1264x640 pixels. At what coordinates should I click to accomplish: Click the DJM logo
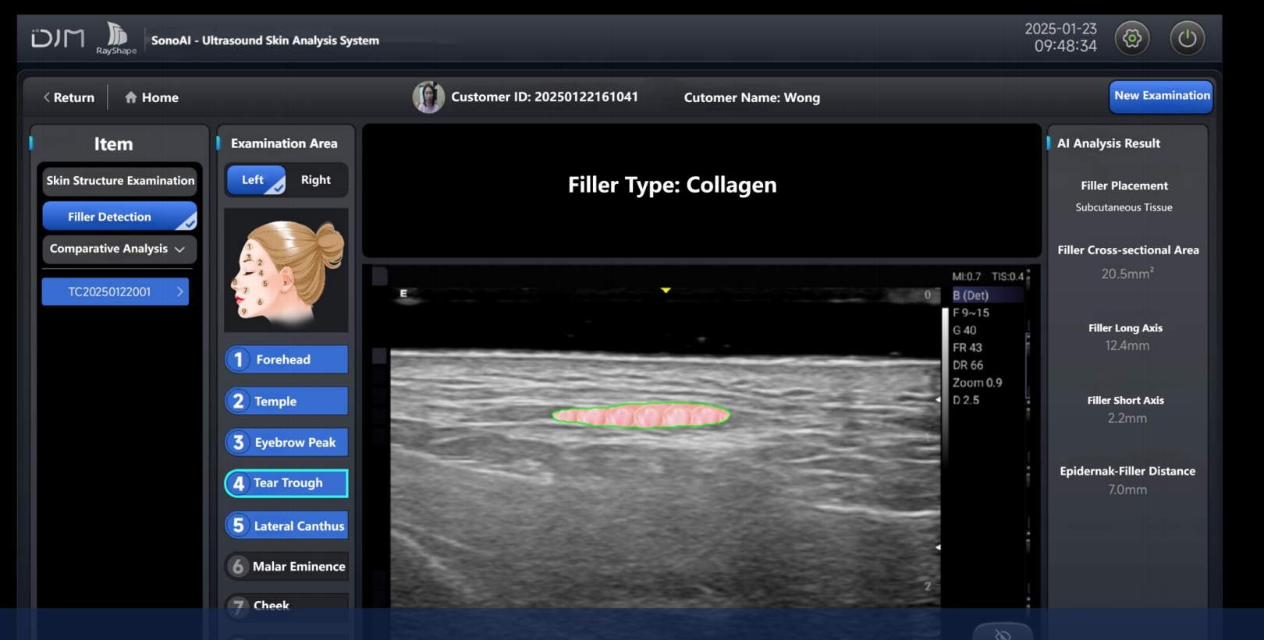[x=58, y=38]
